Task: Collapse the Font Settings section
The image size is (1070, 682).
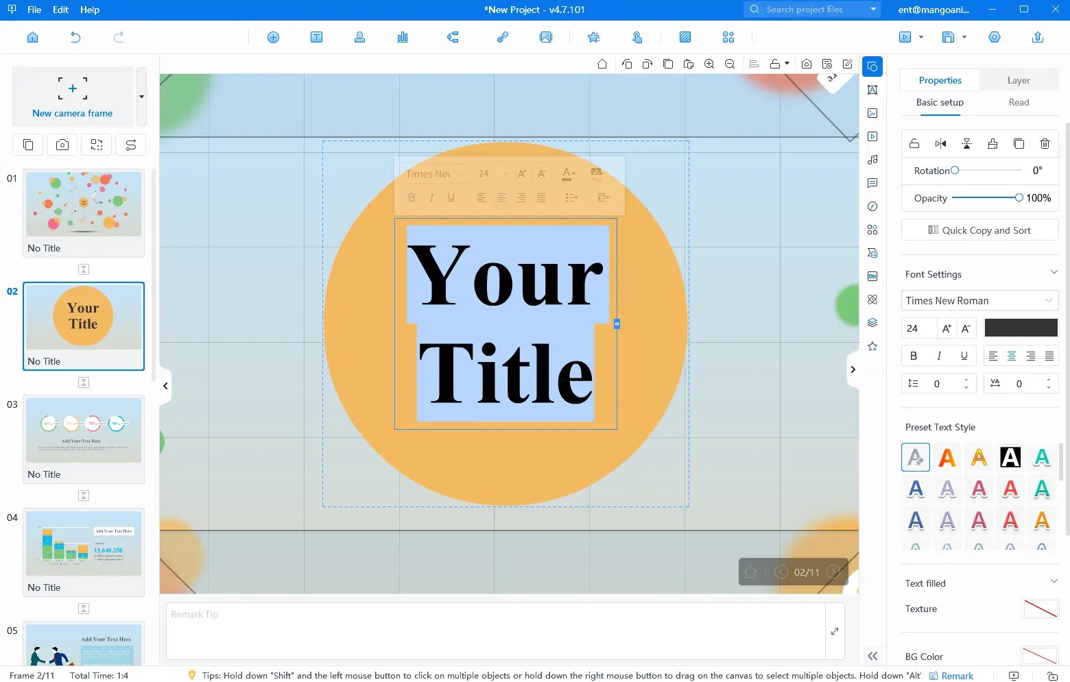Action: click(1054, 271)
